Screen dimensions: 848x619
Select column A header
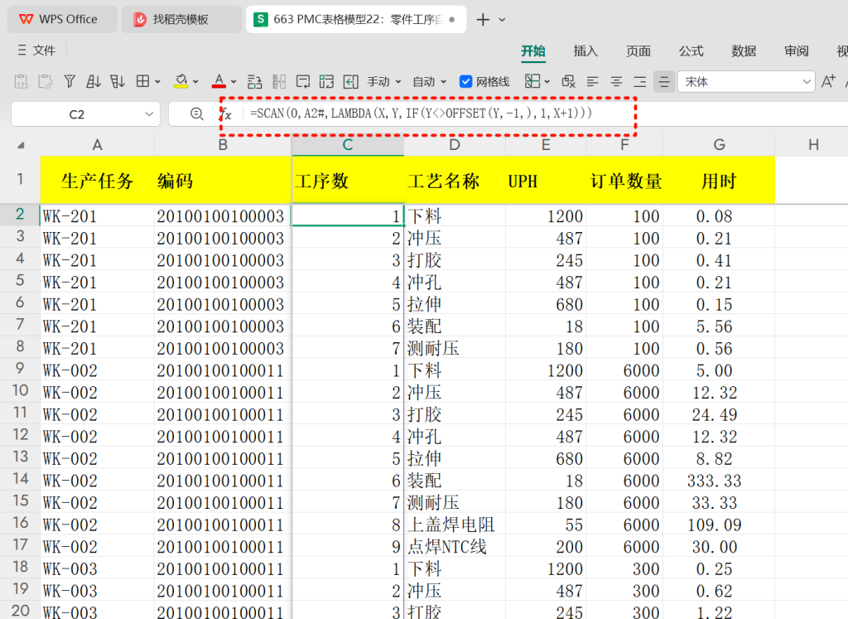coord(97,145)
